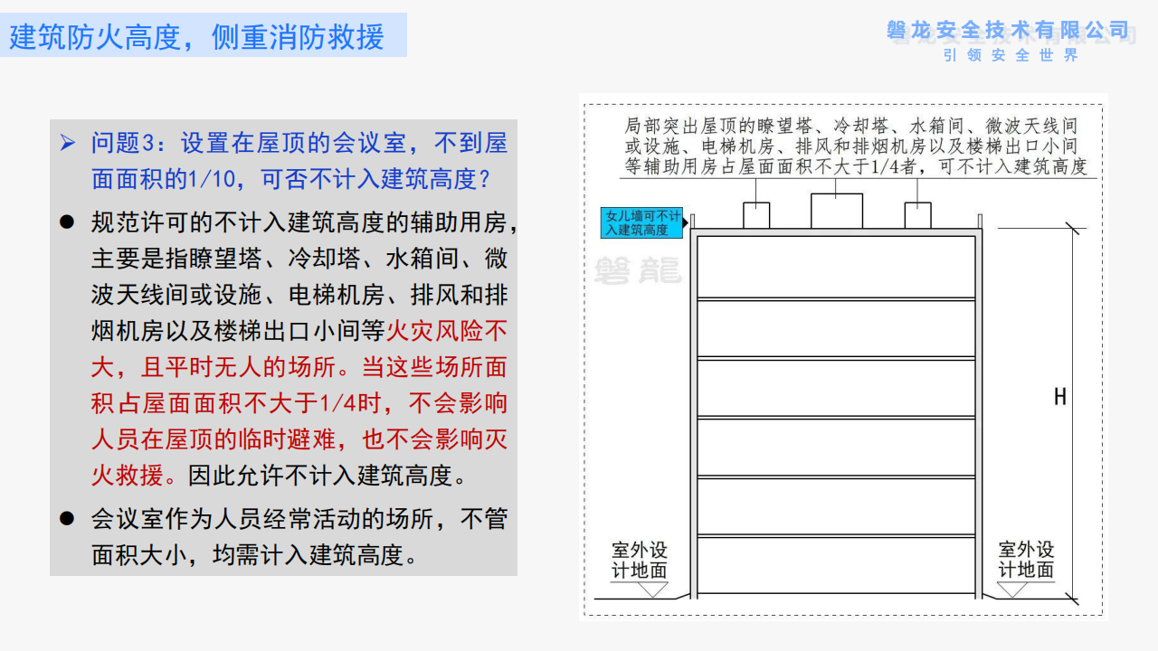This screenshot has width=1158, height=651.
Task: Select the right ground level triangle marker
Action: [x=1011, y=590]
